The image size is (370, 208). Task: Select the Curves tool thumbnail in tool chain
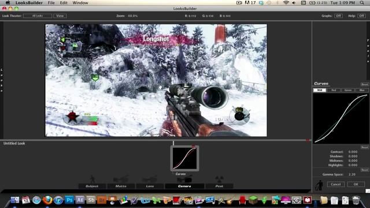pyautogui.click(x=184, y=158)
